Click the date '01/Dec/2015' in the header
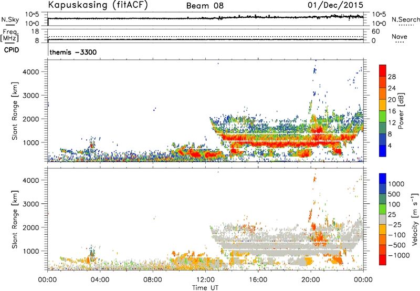Image resolution: width=420 pixels, height=291 pixels. tap(335, 5)
